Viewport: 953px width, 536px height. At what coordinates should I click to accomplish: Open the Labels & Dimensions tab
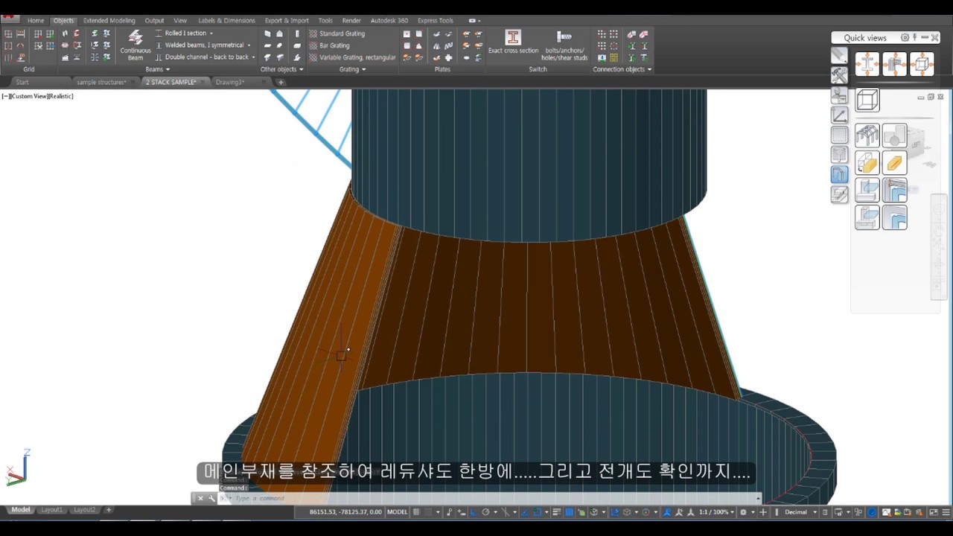226,21
